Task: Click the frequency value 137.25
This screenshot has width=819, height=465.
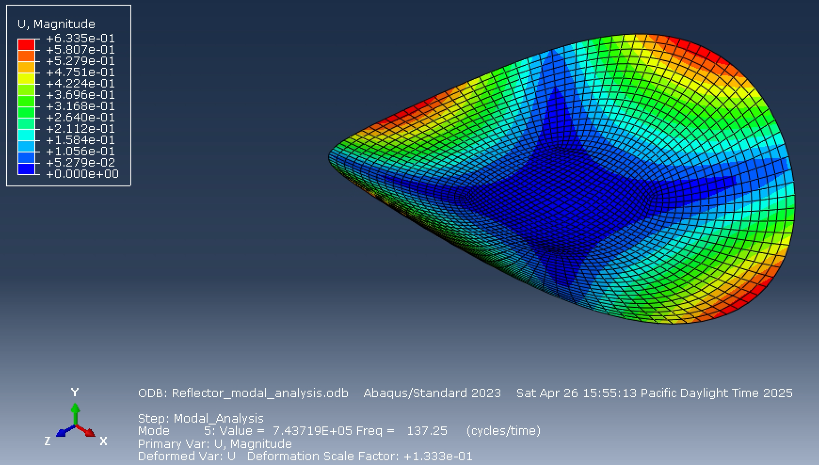Action: pos(426,430)
